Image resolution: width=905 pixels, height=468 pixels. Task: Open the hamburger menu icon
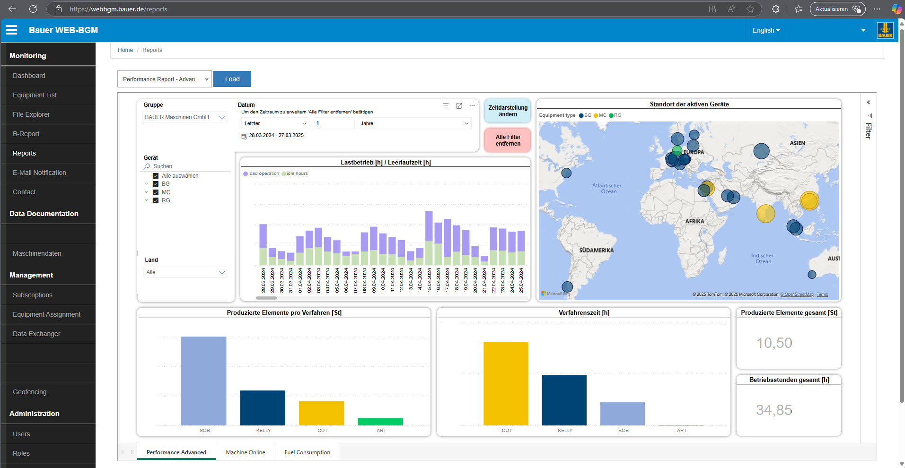[11, 30]
